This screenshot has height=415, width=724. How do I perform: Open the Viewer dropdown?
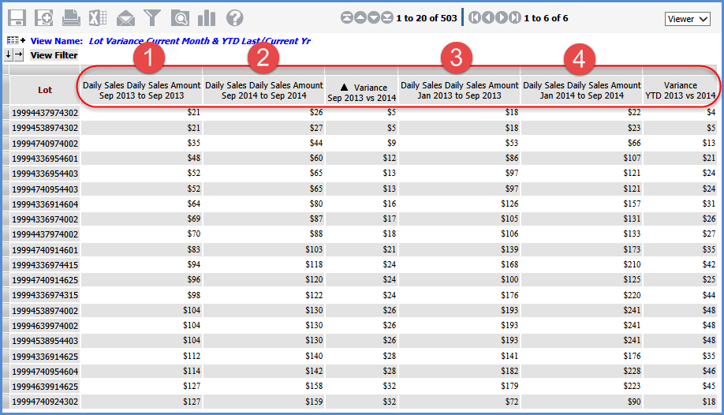[688, 19]
